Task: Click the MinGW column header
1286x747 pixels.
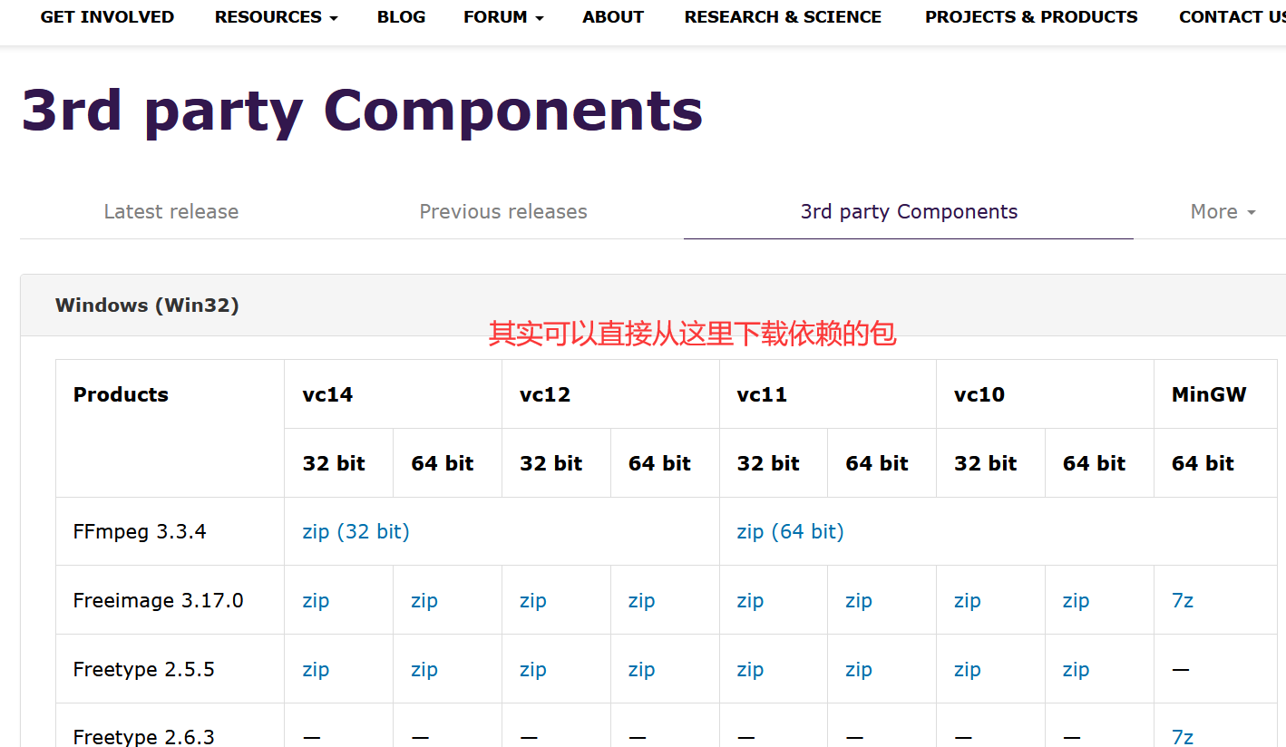Action: pyautogui.click(x=1209, y=394)
